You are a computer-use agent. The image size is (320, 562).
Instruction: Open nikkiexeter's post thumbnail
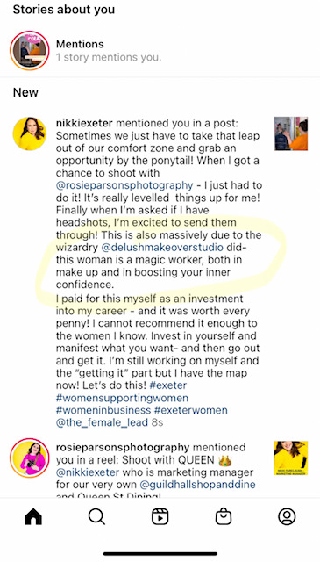click(291, 133)
